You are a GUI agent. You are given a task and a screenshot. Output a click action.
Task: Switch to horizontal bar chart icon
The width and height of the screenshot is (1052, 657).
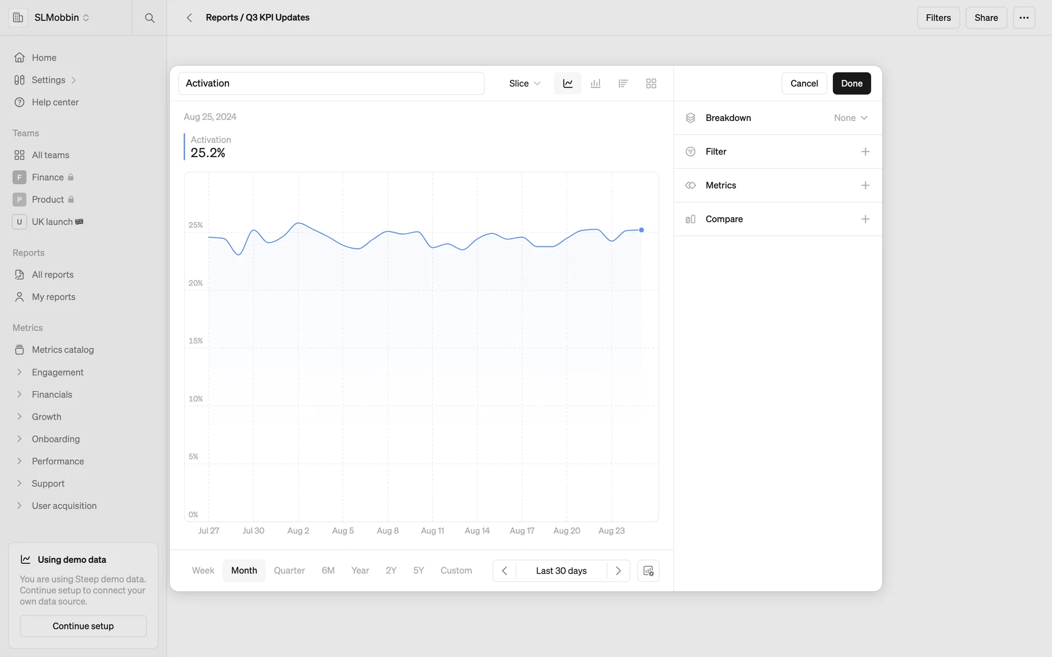[623, 83]
